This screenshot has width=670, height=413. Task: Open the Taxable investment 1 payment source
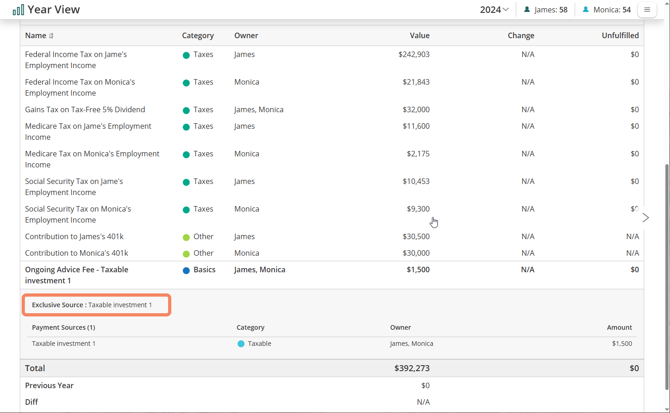click(x=64, y=344)
